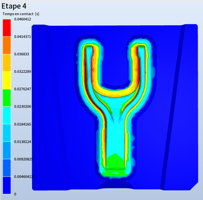The image size is (203, 200).
Task: Click the yellow legend color band
Action: point(7,81)
